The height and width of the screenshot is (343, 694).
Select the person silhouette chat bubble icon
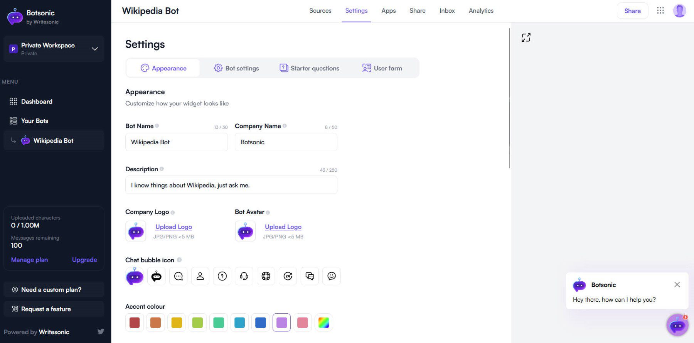coord(200,276)
